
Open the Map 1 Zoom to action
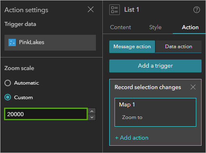point(155,112)
